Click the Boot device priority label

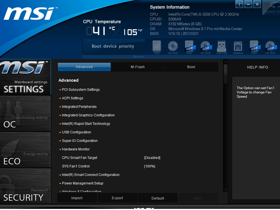(x=113, y=46)
